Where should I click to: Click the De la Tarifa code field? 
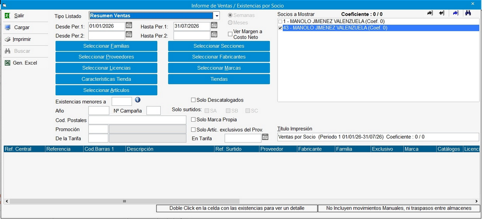[x=98, y=138]
